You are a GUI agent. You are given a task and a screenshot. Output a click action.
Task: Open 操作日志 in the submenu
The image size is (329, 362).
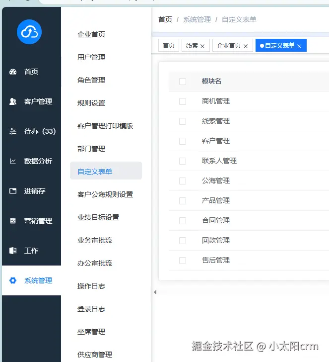point(91,286)
